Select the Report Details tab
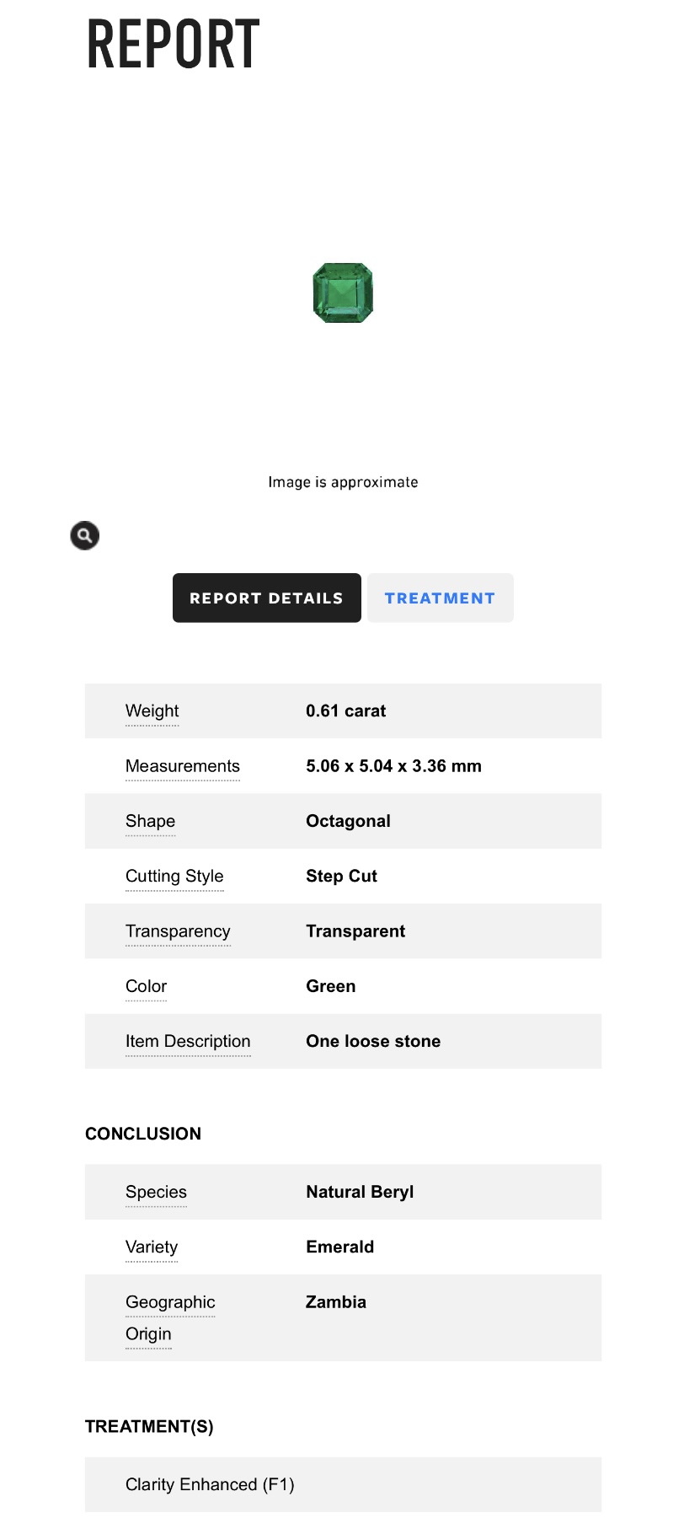684x1518 pixels. tap(266, 598)
